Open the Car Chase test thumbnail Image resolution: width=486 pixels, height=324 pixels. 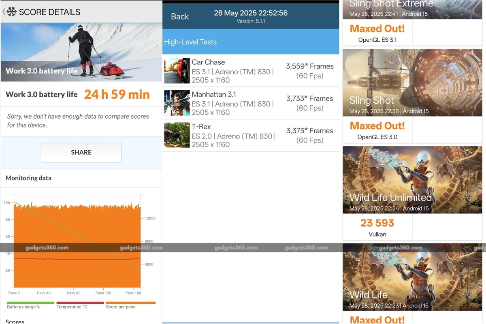(177, 70)
